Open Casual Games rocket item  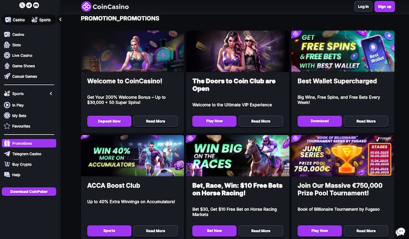click(x=24, y=76)
